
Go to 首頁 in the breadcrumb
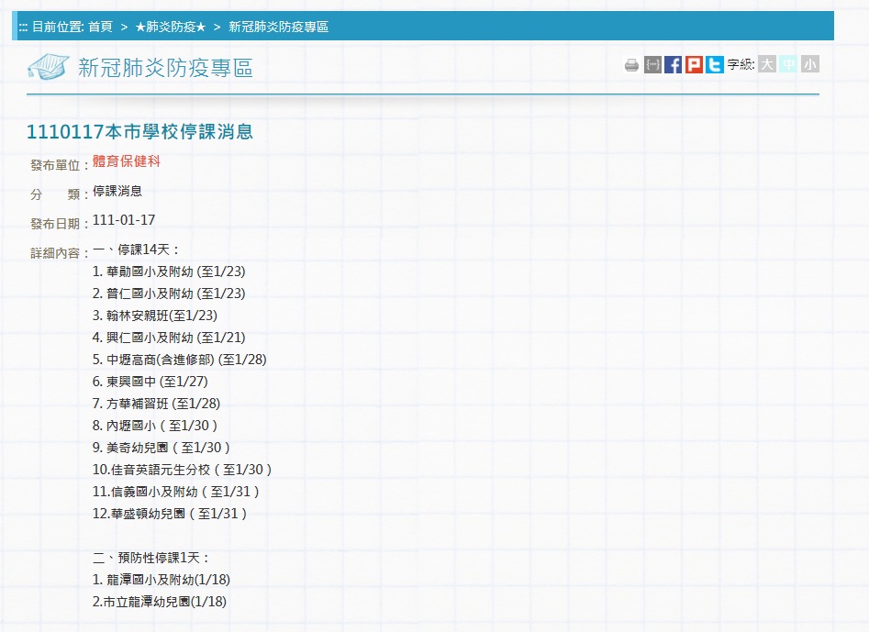(x=100, y=27)
